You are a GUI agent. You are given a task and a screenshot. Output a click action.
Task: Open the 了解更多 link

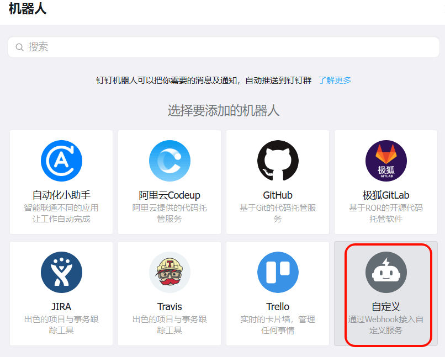coord(335,80)
